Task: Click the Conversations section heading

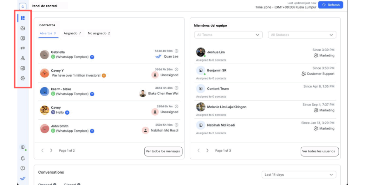Action: [x=51, y=172]
